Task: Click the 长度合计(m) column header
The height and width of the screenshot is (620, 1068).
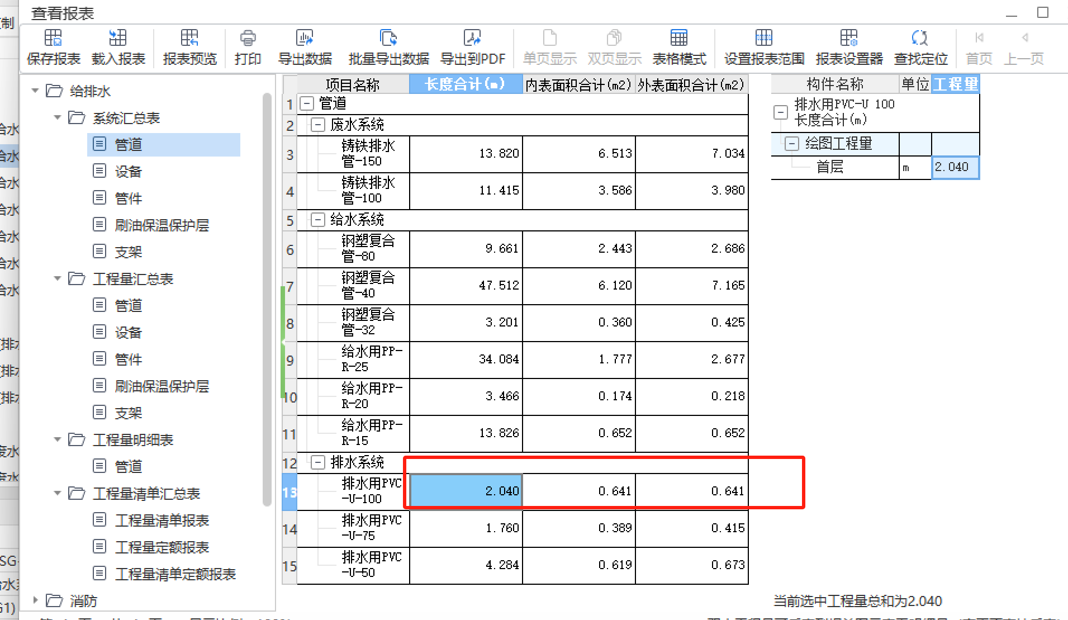Action: (466, 84)
